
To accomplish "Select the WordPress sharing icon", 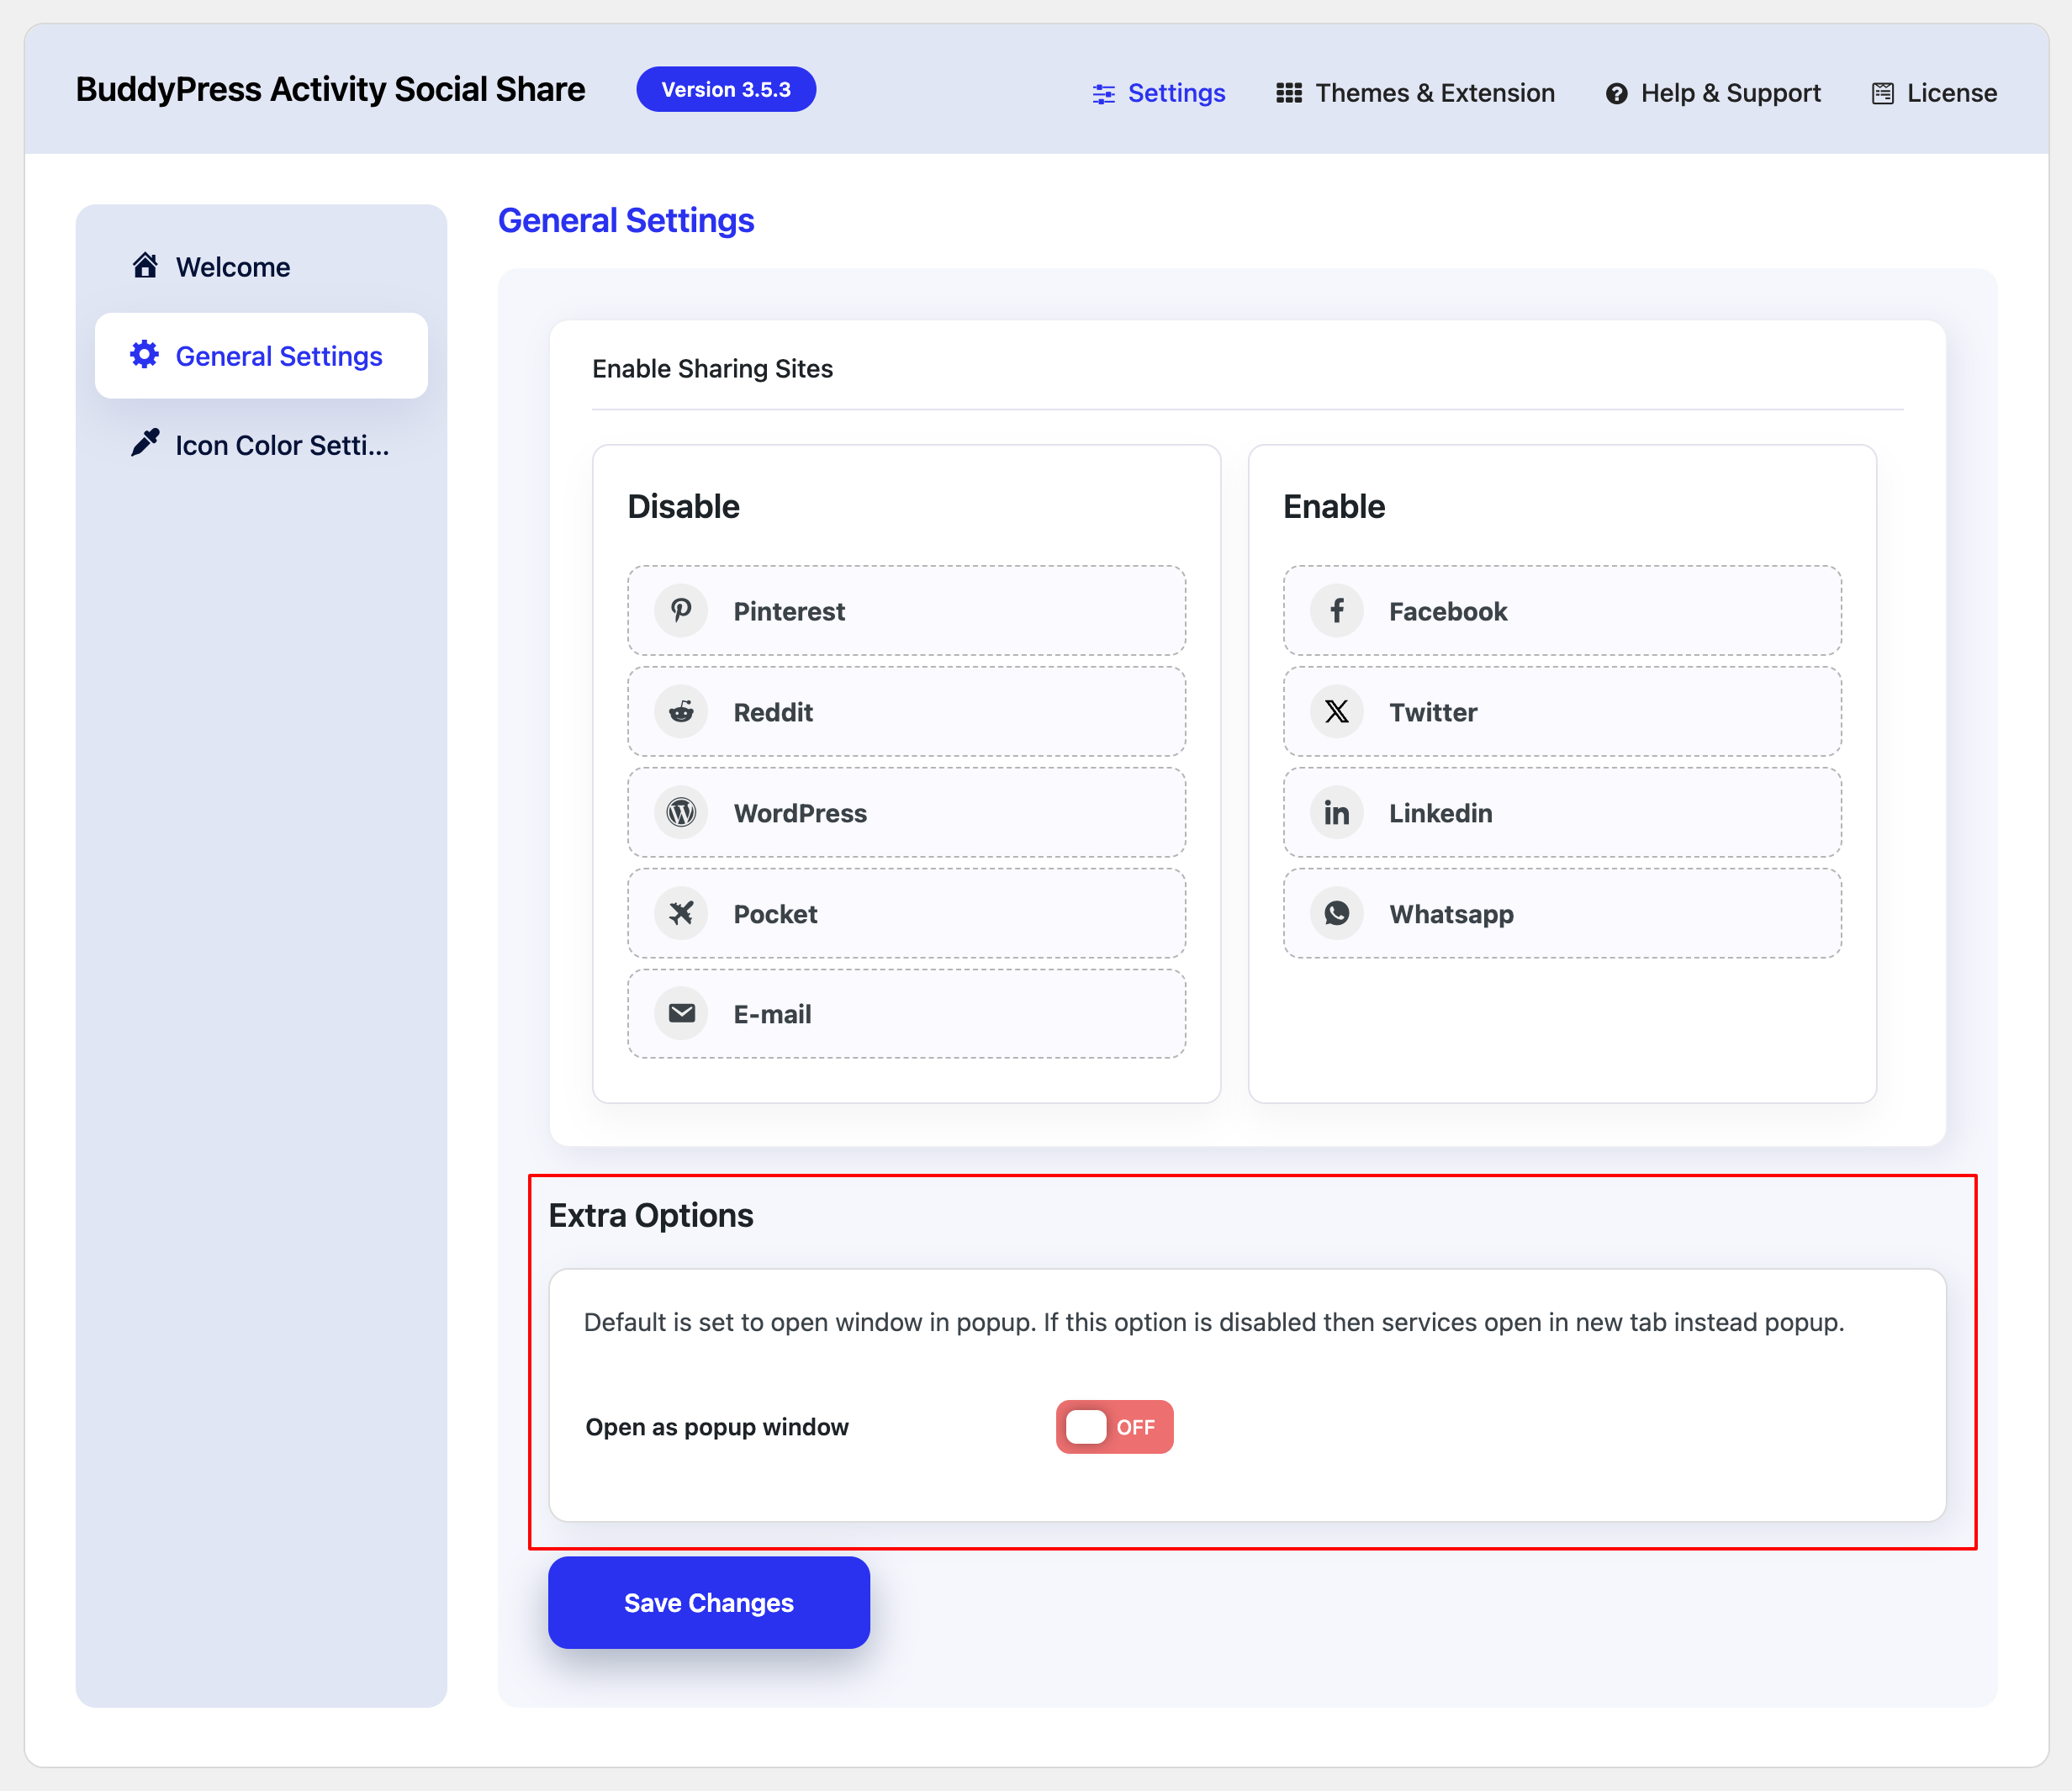I will 681,812.
